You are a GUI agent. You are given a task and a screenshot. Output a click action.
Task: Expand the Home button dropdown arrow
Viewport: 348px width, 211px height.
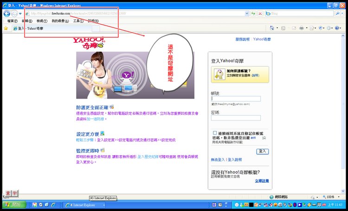[277, 28]
